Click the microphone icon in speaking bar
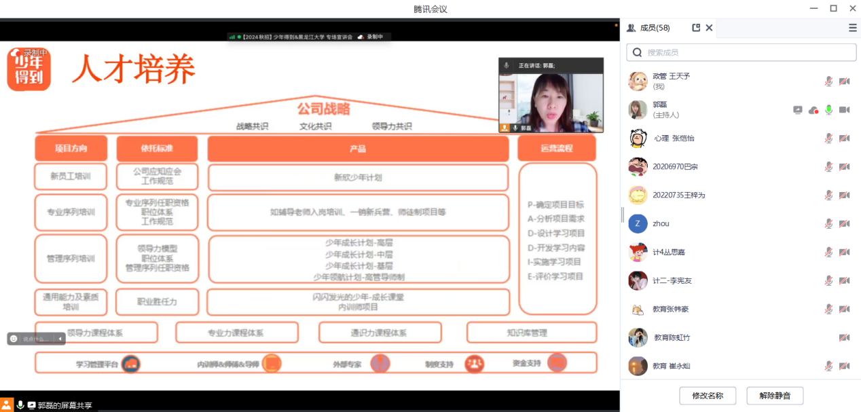 pyautogui.click(x=507, y=65)
